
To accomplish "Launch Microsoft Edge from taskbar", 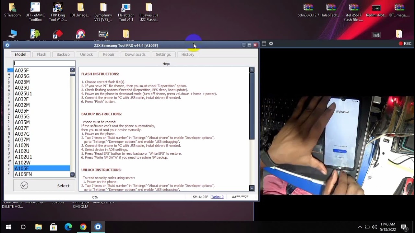I will tap(68, 227).
